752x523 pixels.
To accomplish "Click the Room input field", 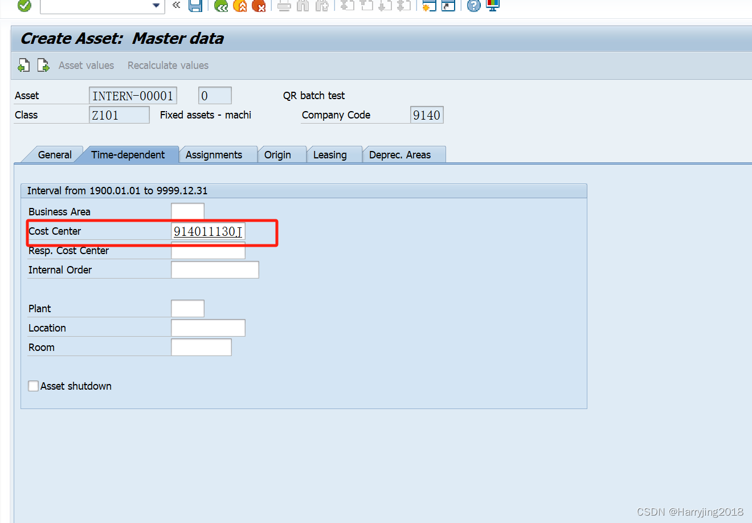I will tap(201, 348).
